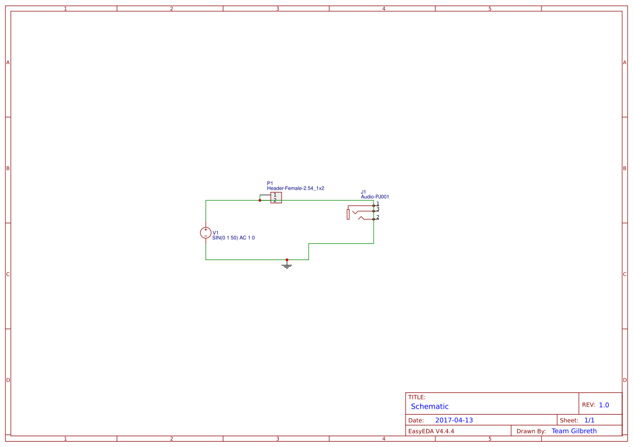Select grid zone label B on left border

click(x=8, y=169)
